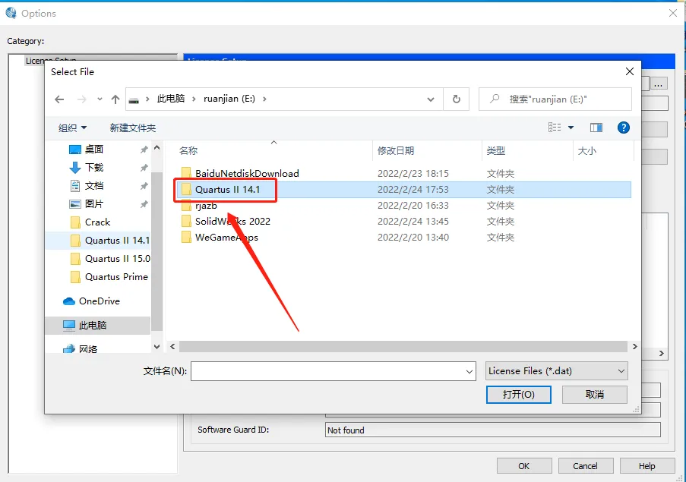Open recent locations chevron beside forward arrow
Viewport: 686px width, 482px height.
point(100,99)
